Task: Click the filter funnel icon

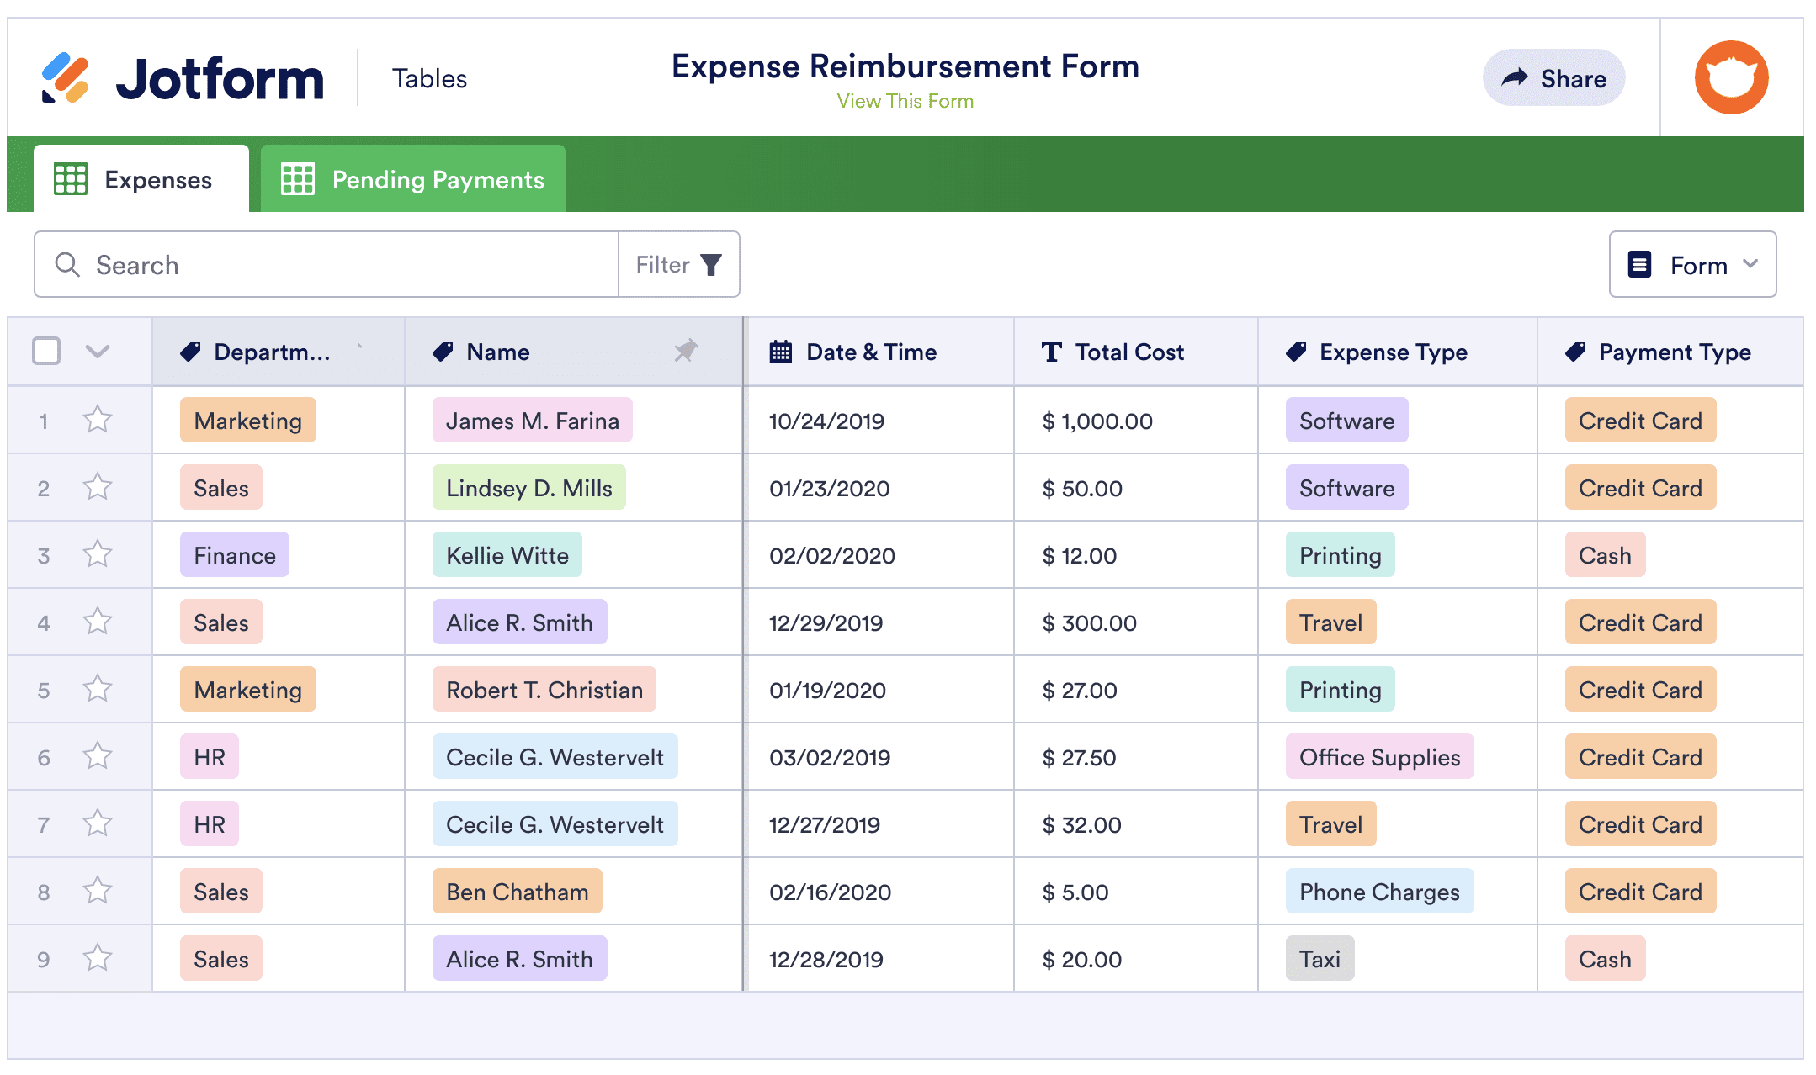Action: 711,265
